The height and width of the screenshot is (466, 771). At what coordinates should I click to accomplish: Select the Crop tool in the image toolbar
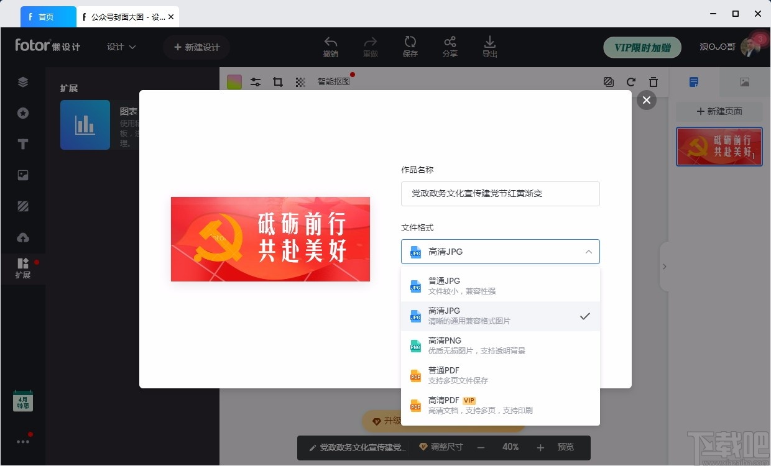pyautogui.click(x=277, y=81)
